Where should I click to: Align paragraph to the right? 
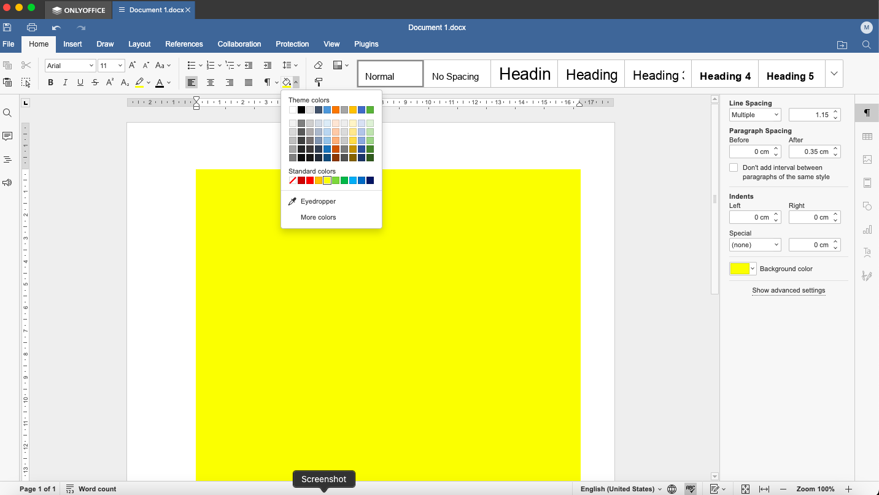click(230, 82)
